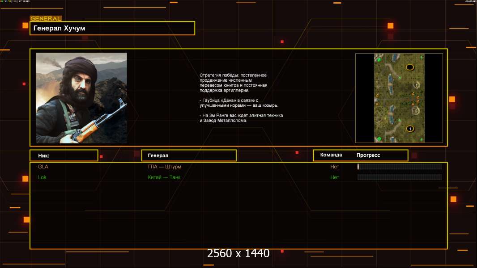Click the Команда column header

click(331, 155)
